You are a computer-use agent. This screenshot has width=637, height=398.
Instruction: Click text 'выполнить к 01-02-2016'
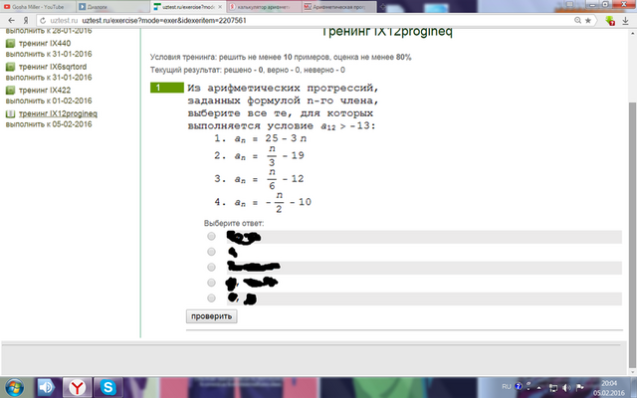click(49, 100)
